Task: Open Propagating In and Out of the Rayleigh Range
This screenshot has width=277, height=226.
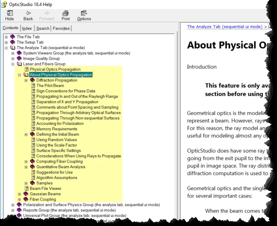Action: [77, 96]
